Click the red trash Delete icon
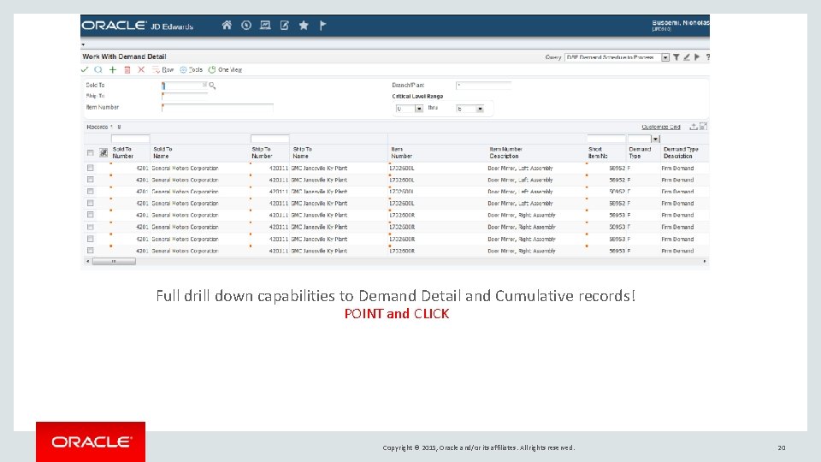Image resolution: width=821 pixels, height=462 pixels. (x=127, y=69)
